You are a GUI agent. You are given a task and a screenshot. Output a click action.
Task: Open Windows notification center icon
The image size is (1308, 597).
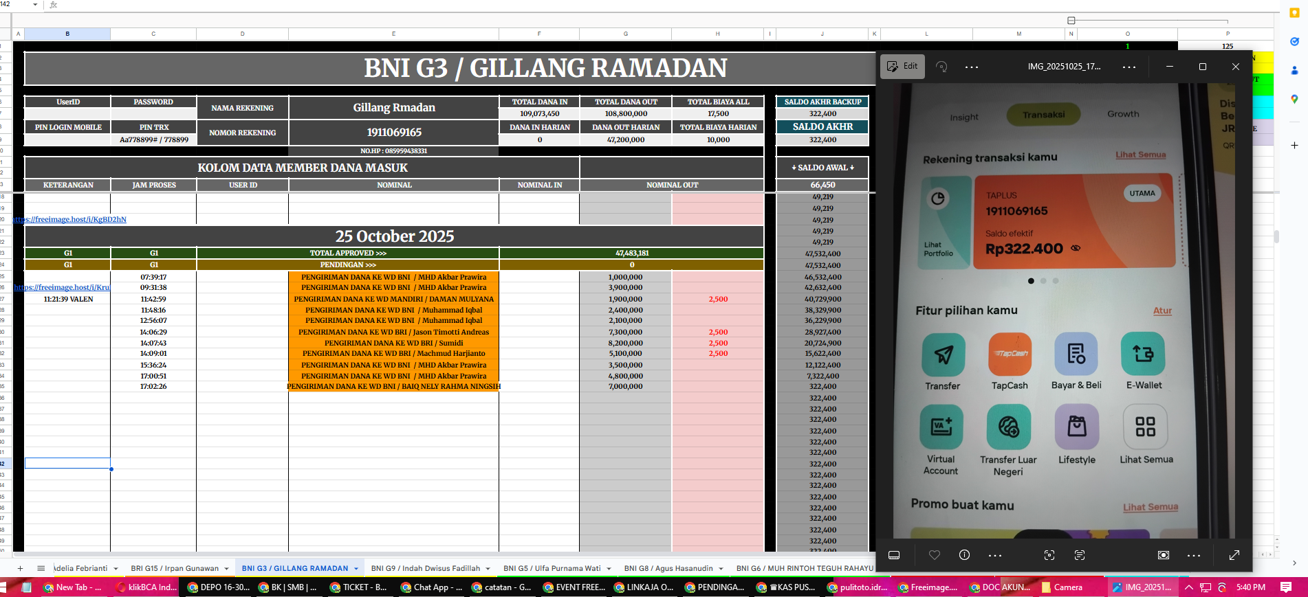point(1286,587)
